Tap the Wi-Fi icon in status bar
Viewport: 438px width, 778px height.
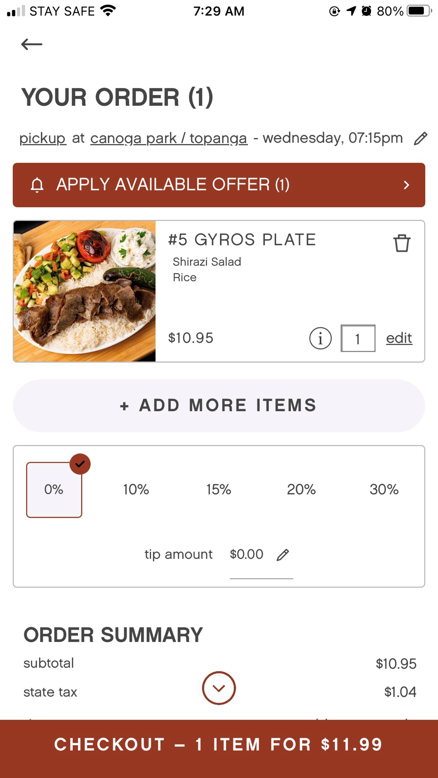coord(108,11)
